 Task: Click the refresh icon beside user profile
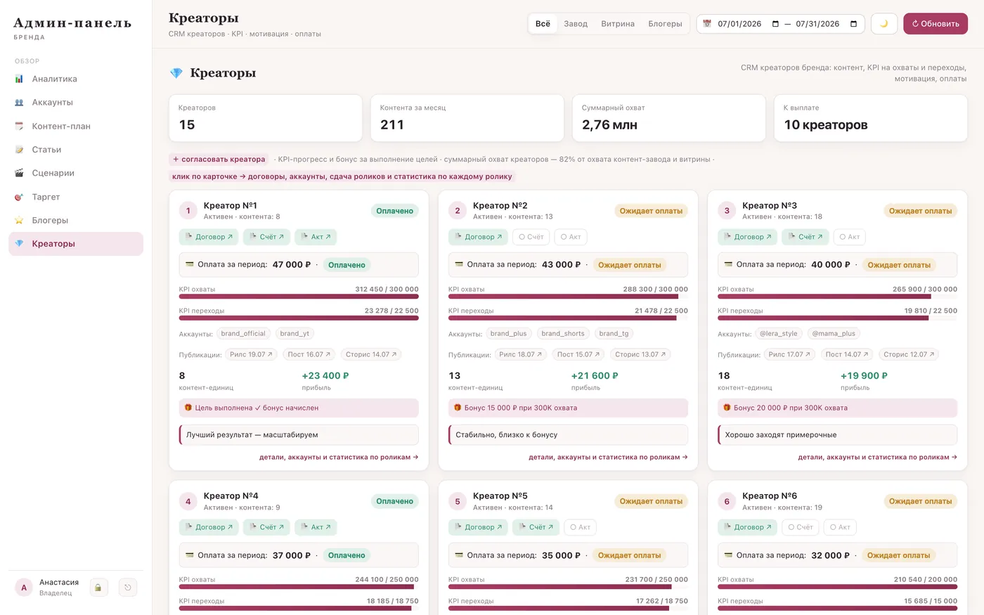[x=128, y=588]
